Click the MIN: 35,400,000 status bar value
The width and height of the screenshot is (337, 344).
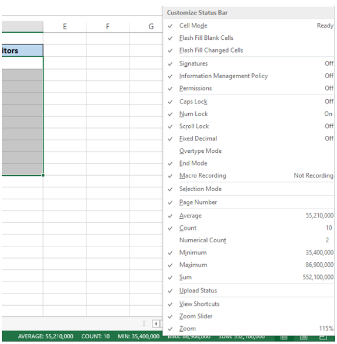[x=139, y=336]
